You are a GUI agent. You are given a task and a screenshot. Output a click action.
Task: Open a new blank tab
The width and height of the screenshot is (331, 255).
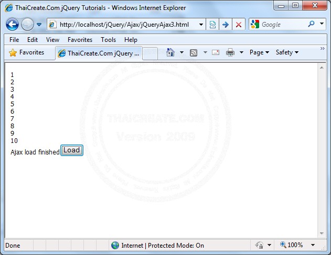click(x=150, y=53)
